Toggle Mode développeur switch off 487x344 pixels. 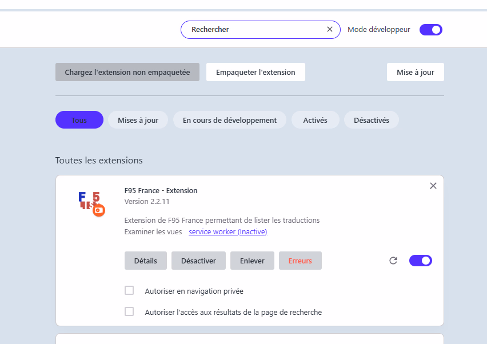[x=430, y=30]
